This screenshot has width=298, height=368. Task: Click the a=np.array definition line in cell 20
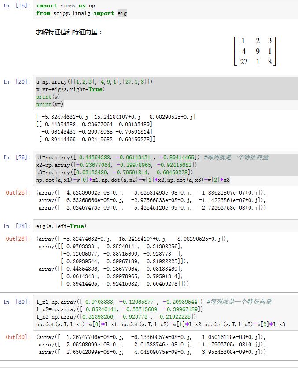(95, 82)
